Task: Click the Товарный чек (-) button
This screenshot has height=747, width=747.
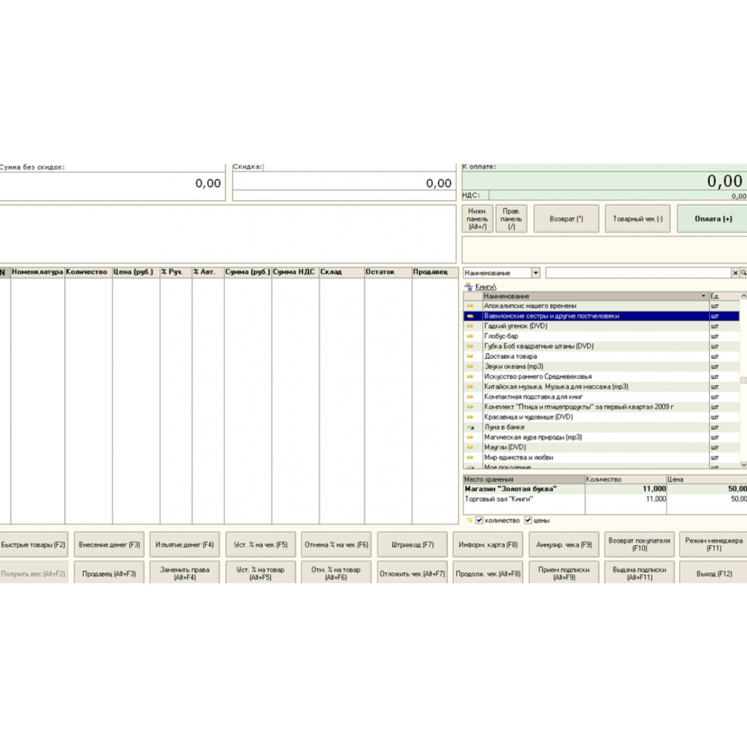Action: pos(638,219)
